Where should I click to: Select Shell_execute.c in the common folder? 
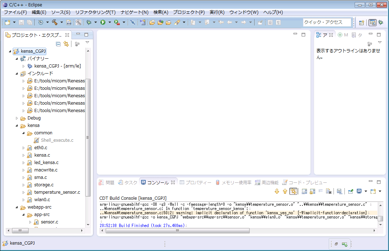pyautogui.click(x=57, y=140)
